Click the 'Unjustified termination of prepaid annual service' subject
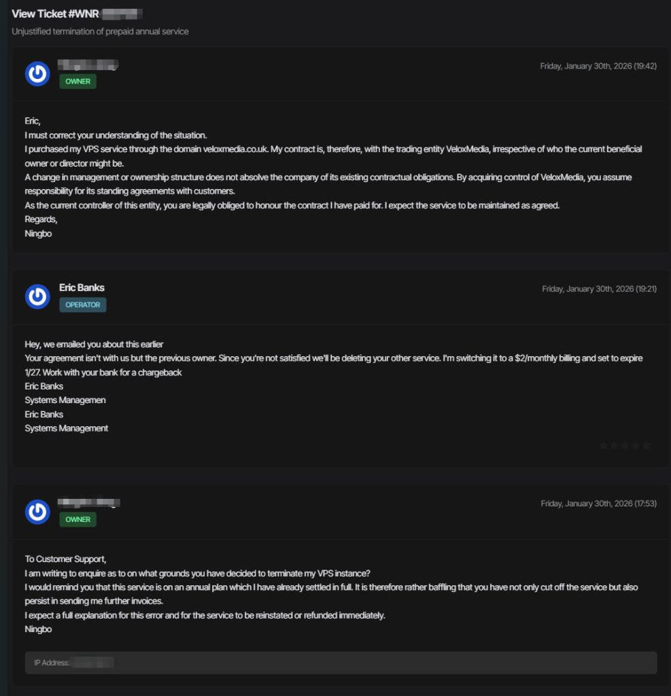671x696 pixels. tap(100, 31)
